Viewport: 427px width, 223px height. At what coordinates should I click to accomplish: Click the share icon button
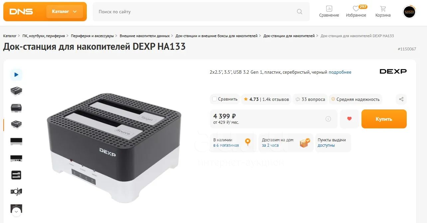click(x=401, y=99)
